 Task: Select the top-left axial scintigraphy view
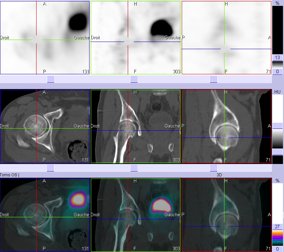click(x=45, y=37)
